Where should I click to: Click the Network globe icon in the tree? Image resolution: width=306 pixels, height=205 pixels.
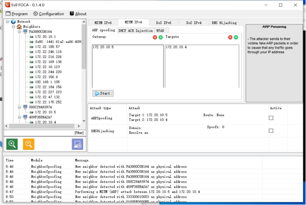click(13, 22)
